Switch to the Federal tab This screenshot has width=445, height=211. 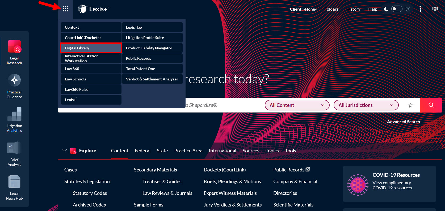point(142,151)
